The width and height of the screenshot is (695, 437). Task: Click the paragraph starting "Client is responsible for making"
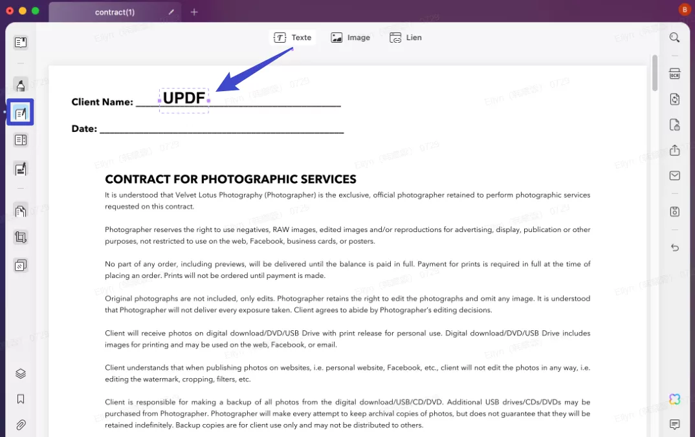[347, 414]
